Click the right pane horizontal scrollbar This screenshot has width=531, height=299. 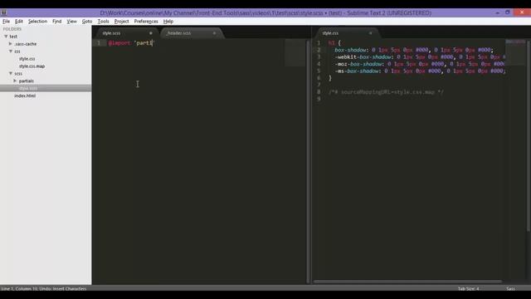click(x=407, y=282)
